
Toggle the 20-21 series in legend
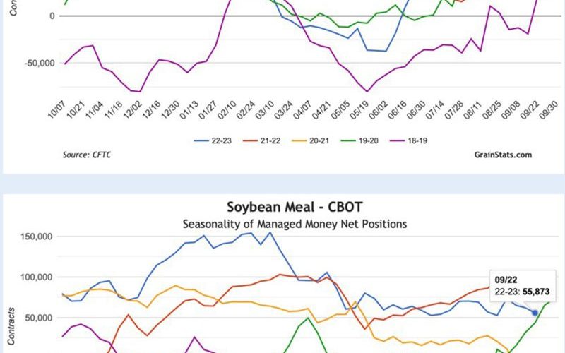(310, 140)
